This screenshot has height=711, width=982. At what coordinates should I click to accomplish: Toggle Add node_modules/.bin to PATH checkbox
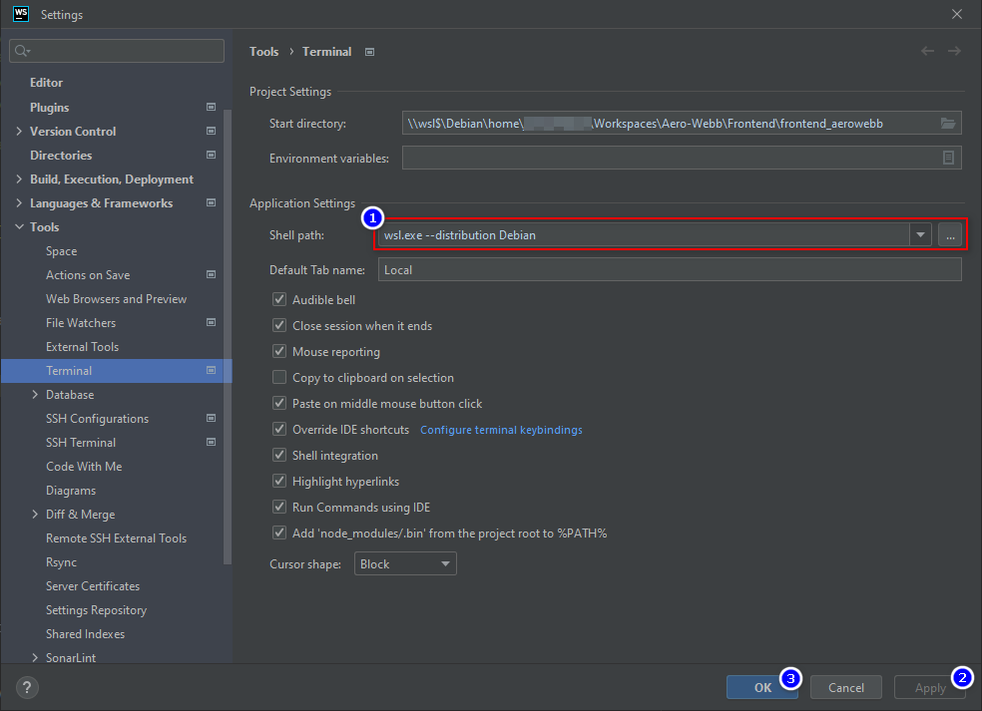pyautogui.click(x=279, y=533)
